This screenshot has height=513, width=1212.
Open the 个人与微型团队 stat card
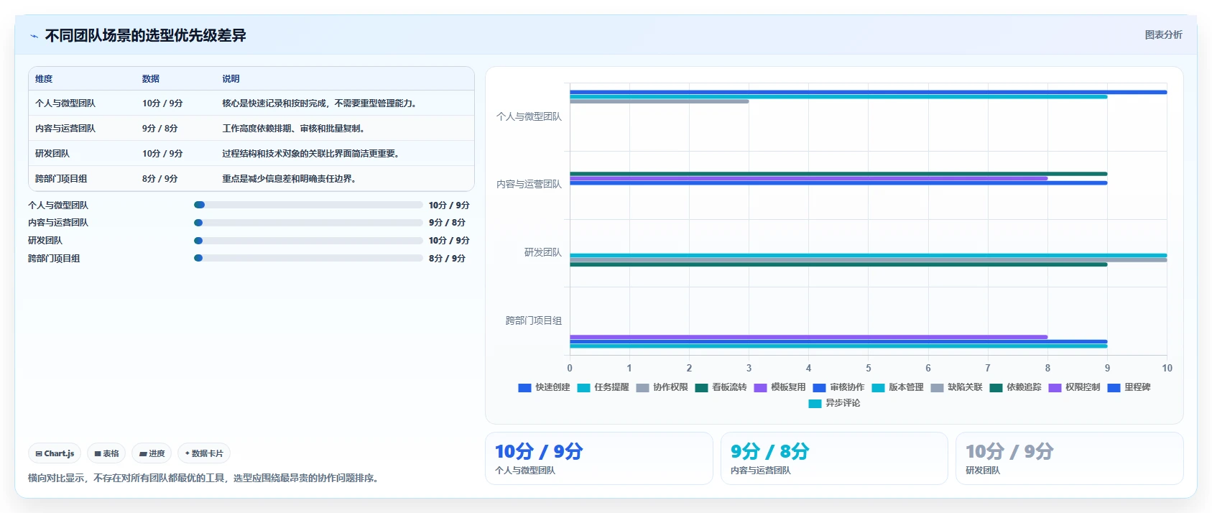click(x=599, y=458)
